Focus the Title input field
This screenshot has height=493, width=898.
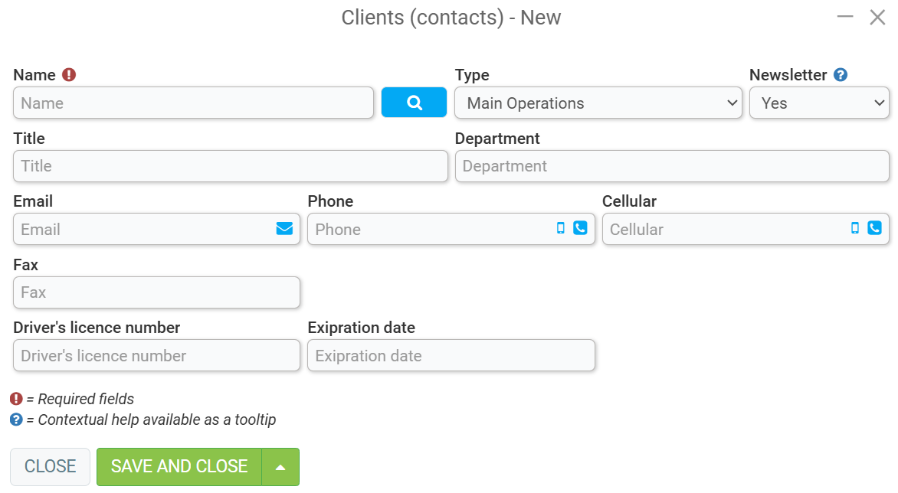point(230,166)
